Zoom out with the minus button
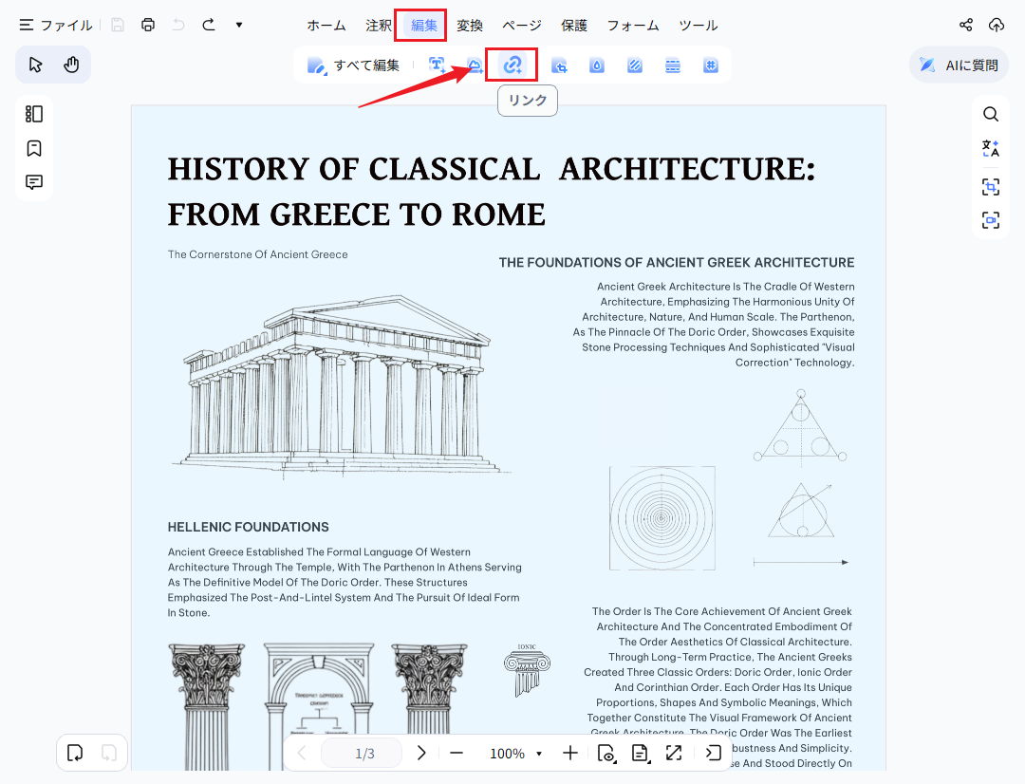The height and width of the screenshot is (784, 1025). (457, 754)
